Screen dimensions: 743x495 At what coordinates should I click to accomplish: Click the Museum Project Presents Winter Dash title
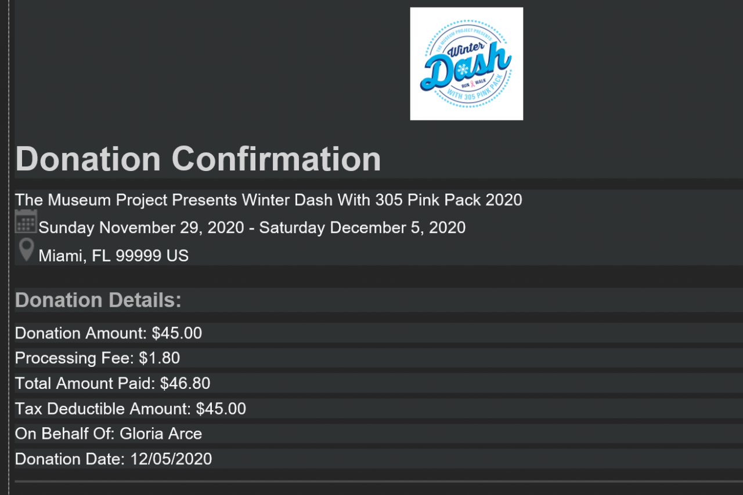(268, 200)
